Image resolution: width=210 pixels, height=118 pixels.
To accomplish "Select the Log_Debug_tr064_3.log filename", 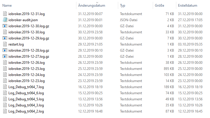I will point(26,105).
